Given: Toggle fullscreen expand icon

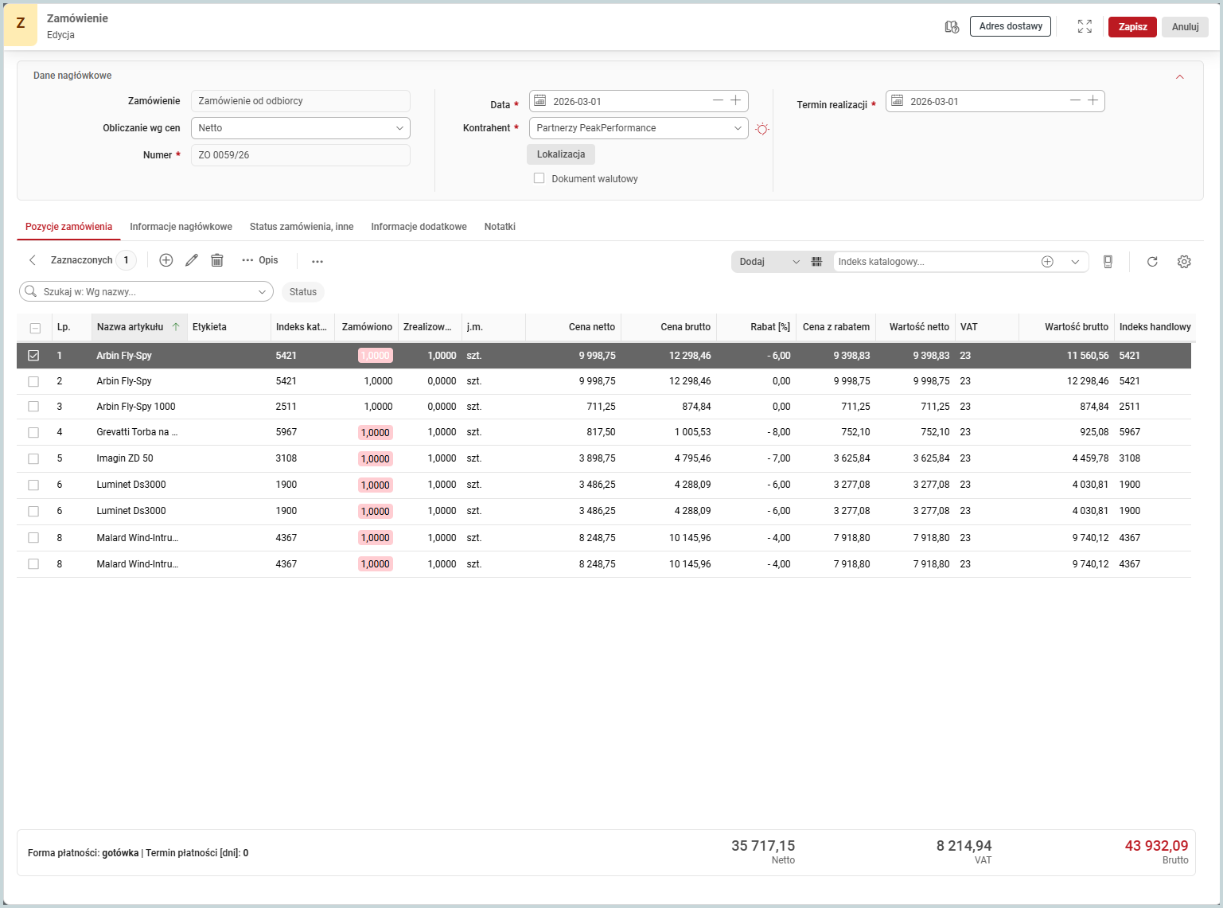Looking at the screenshot, I should 1085,26.
